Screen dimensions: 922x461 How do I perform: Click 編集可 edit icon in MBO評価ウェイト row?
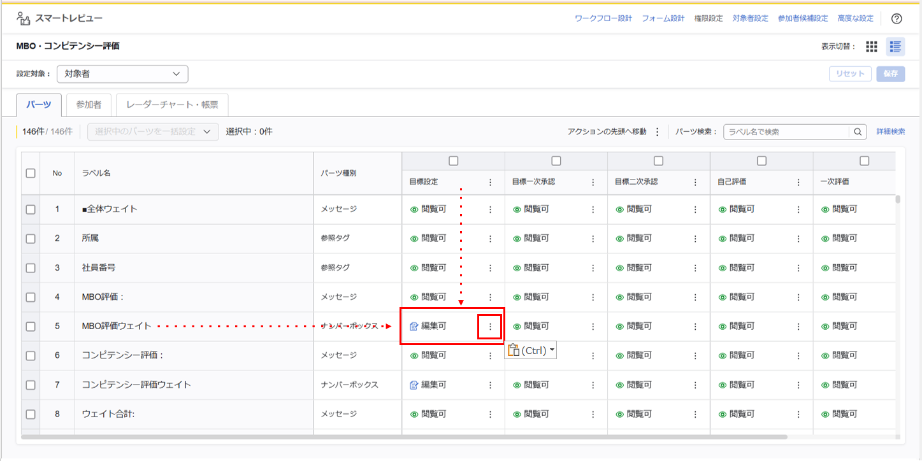point(414,327)
